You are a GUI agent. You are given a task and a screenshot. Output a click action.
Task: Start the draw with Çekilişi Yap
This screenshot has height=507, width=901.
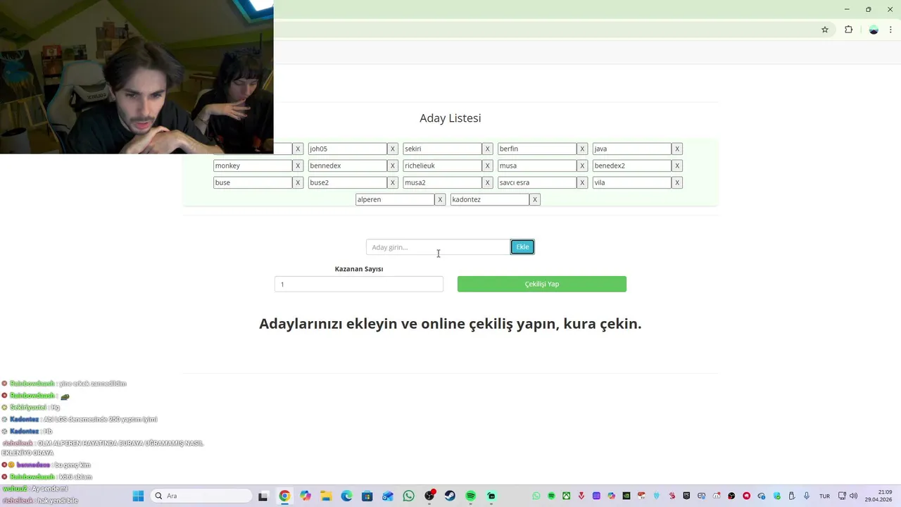coord(542,284)
